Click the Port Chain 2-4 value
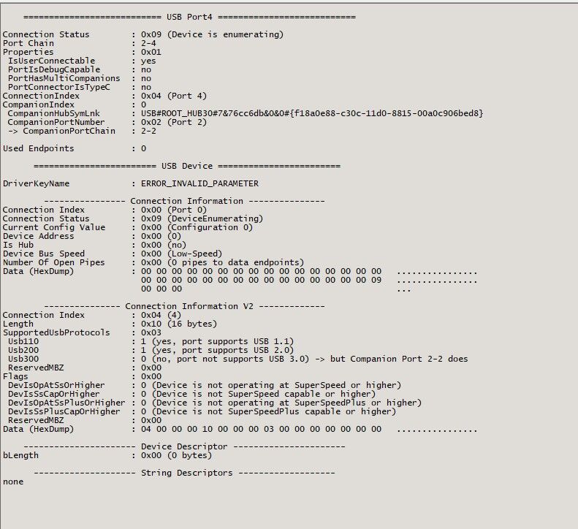The width and height of the screenshot is (578, 529). pos(148,43)
